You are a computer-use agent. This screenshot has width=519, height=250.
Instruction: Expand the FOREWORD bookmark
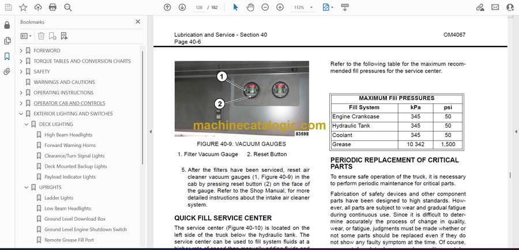click(x=21, y=51)
